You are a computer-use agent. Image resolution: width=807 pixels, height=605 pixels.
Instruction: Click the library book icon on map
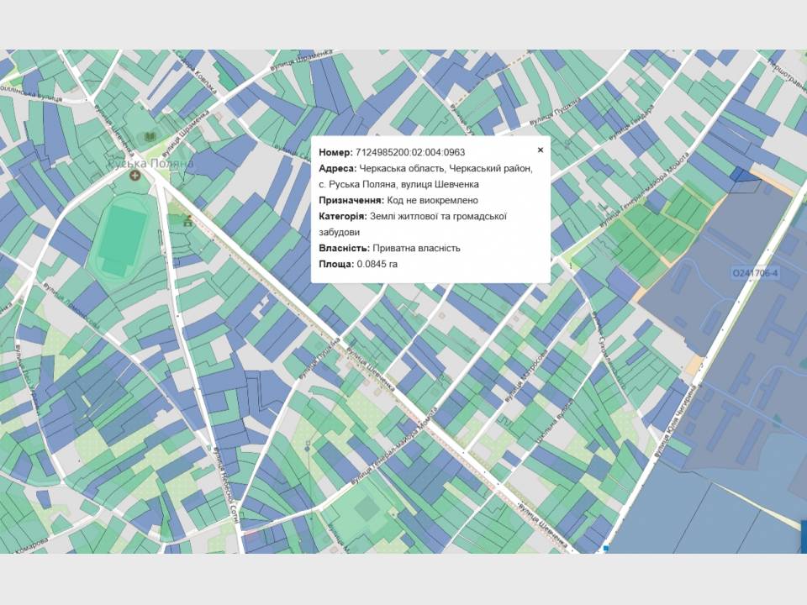150,136
